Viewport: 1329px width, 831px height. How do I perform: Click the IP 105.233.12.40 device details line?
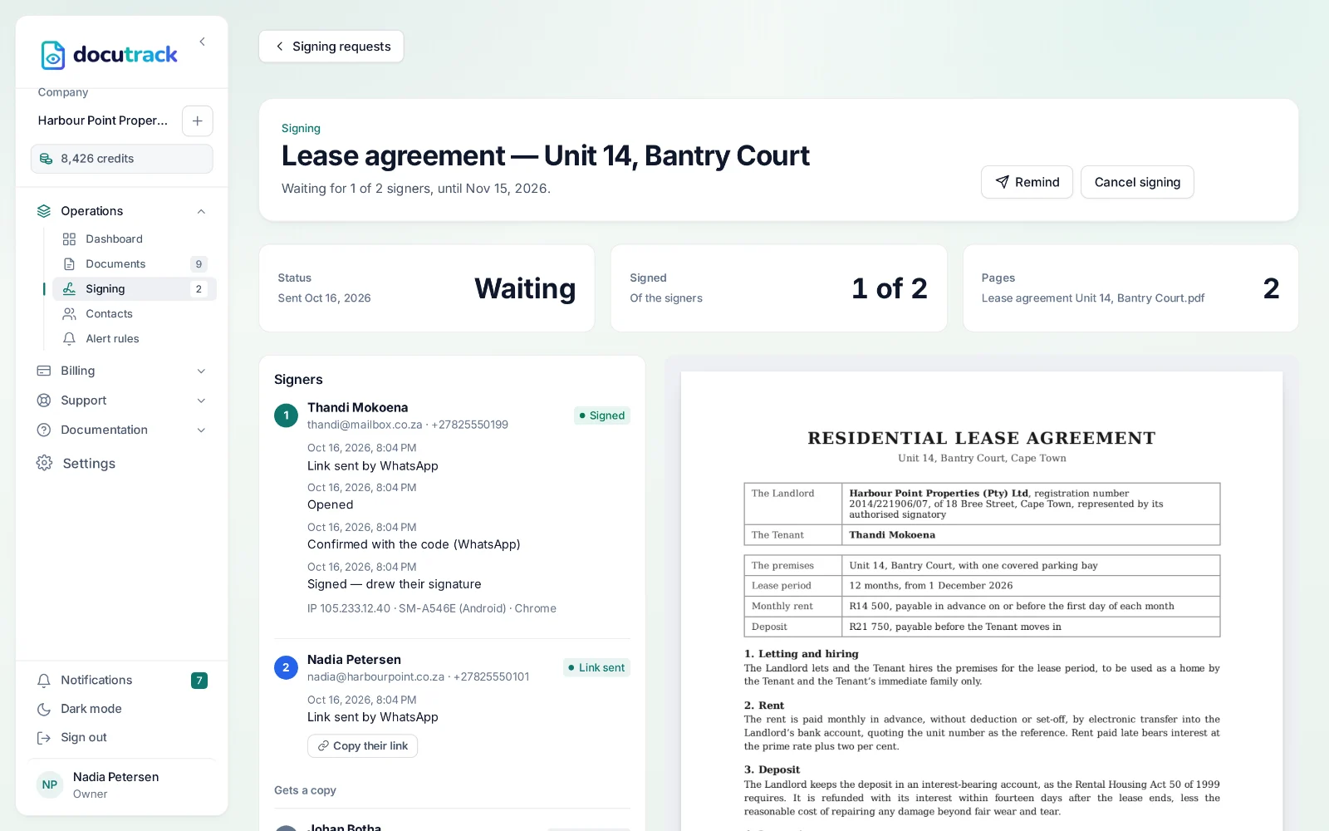[432, 608]
